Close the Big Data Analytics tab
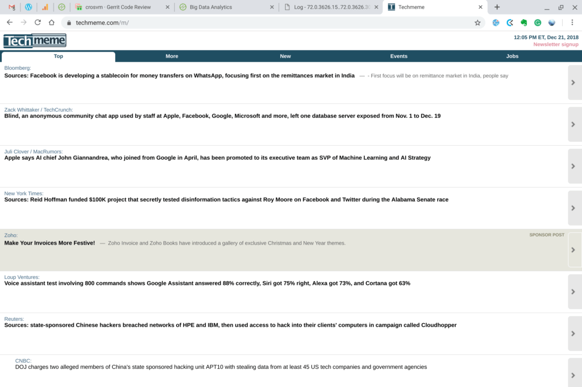This screenshot has width=582, height=387. [272, 7]
